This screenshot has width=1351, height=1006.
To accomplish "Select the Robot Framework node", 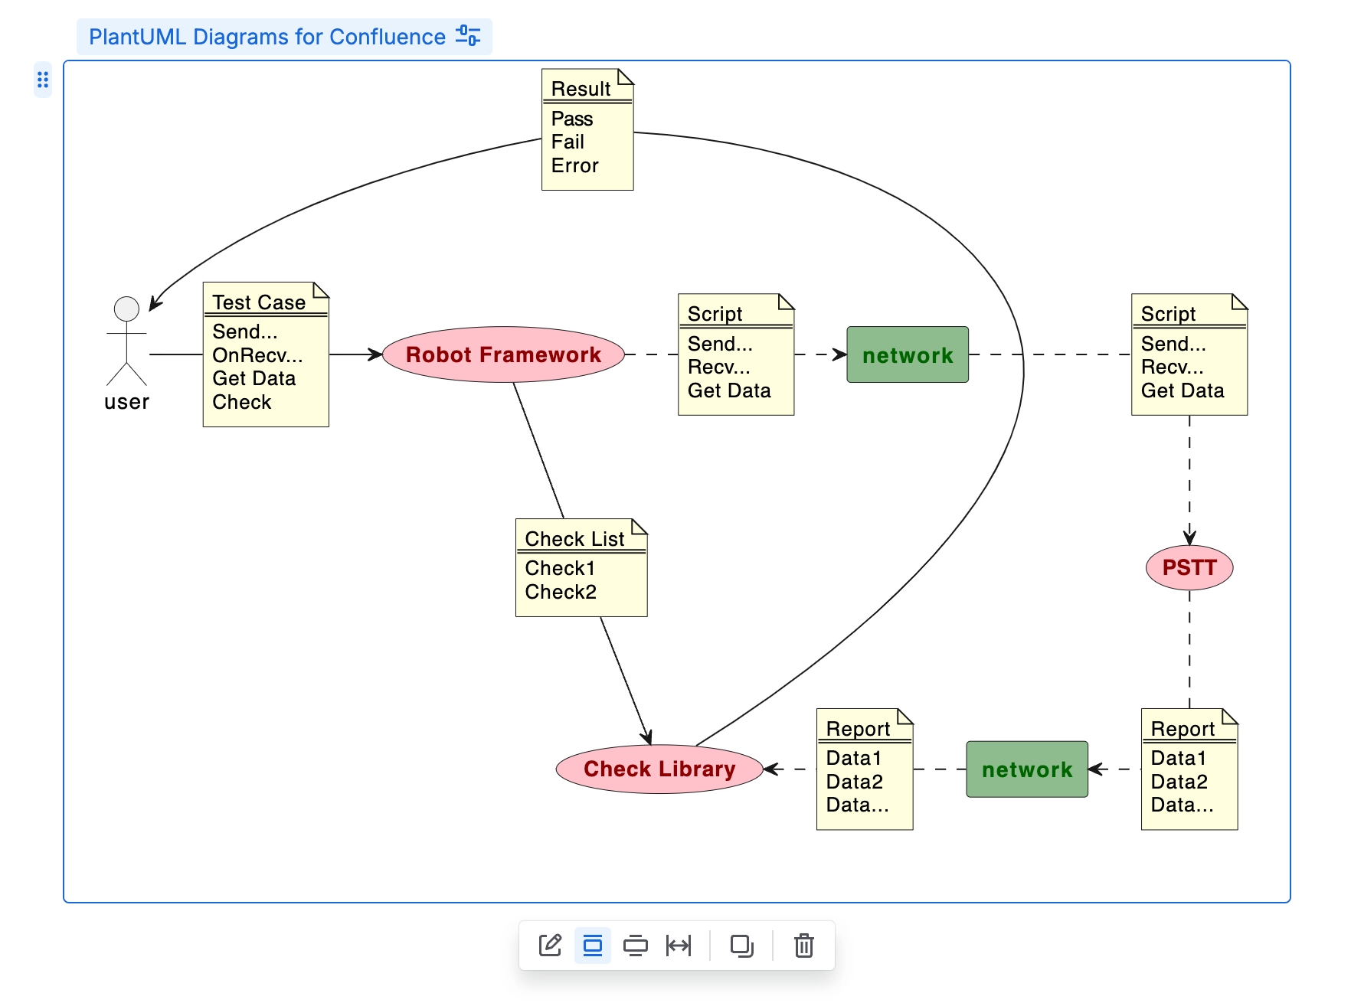I will coord(504,354).
